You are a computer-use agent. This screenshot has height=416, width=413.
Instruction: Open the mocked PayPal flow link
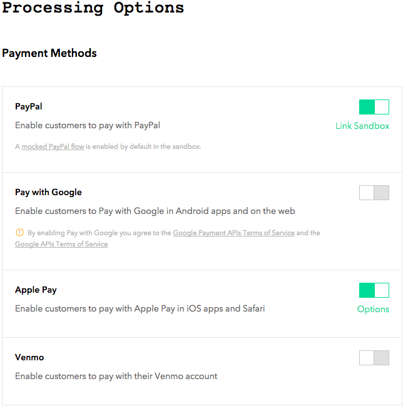(x=53, y=146)
